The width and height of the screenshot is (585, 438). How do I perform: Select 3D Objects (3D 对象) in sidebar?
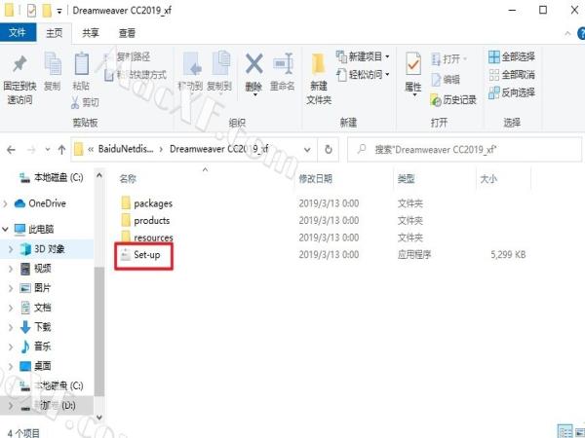coord(43,249)
